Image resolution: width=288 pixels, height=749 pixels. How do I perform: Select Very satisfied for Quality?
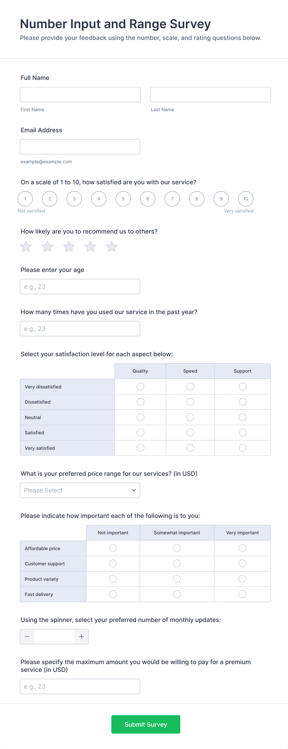tap(140, 448)
